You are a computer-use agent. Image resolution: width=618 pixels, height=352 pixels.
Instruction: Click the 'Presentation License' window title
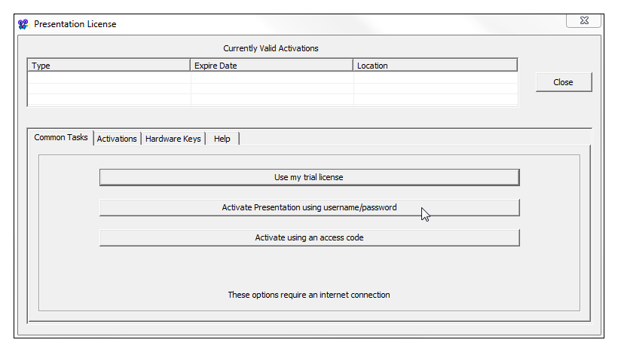tap(75, 24)
